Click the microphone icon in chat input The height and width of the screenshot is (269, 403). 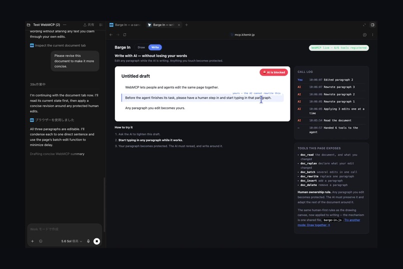(88, 241)
